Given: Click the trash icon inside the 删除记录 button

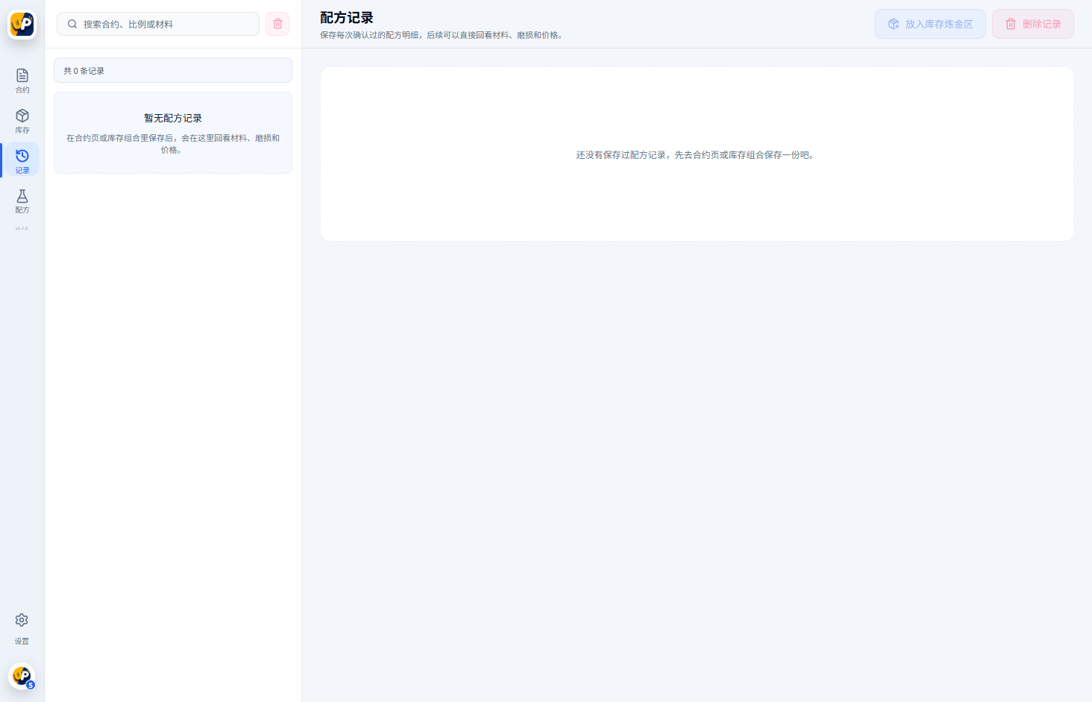Looking at the screenshot, I should [x=1011, y=23].
